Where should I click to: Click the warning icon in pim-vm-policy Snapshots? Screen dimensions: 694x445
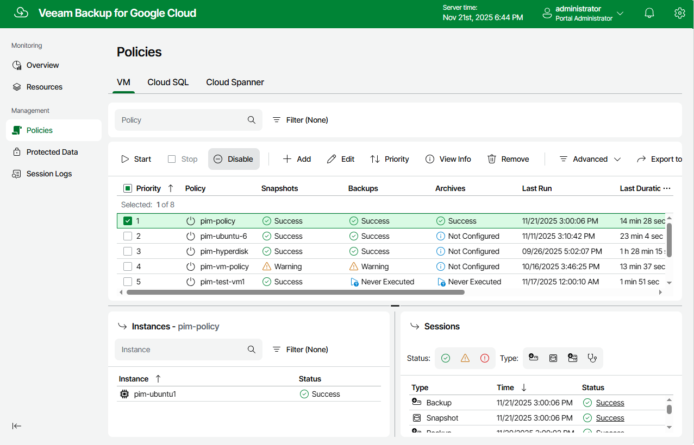point(266,266)
